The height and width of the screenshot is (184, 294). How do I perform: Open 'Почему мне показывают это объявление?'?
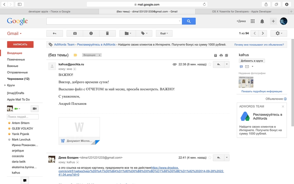pyautogui.click(x=259, y=45)
